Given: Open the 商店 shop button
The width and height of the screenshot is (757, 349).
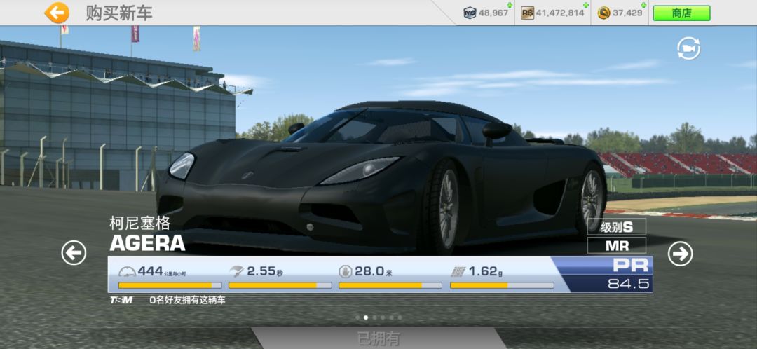Looking at the screenshot, I should coord(681,13).
